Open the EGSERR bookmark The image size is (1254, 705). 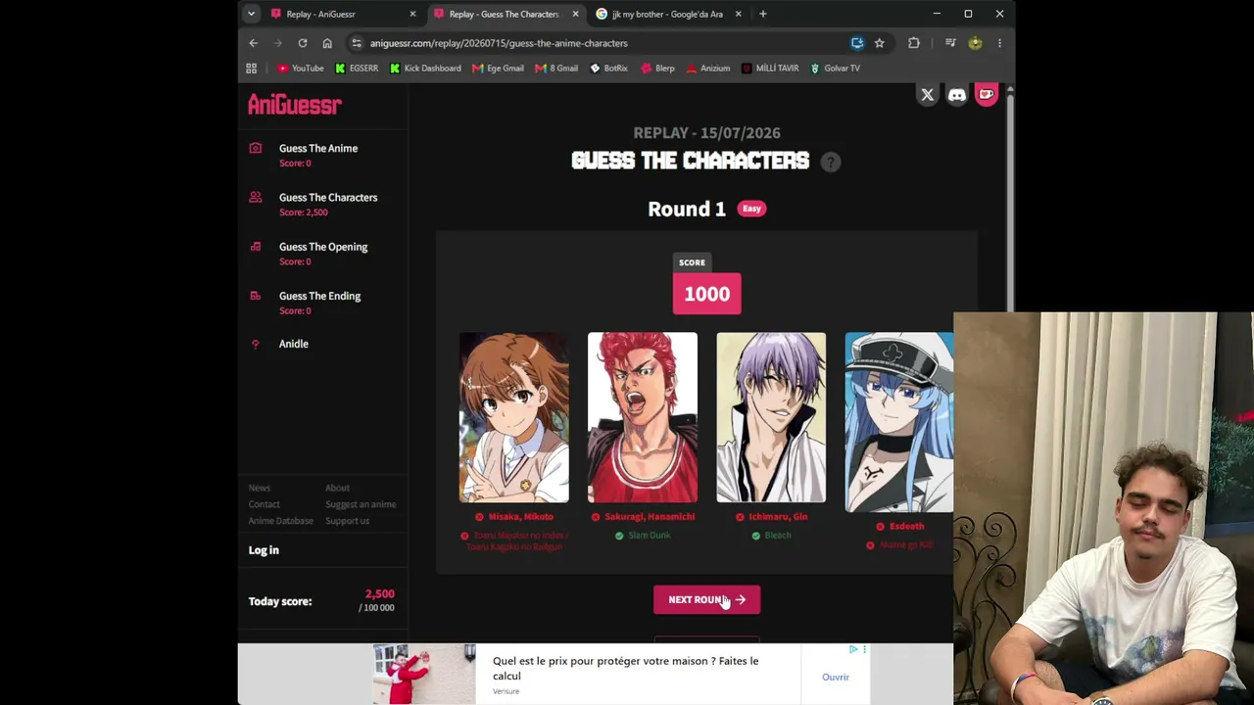point(357,69)
